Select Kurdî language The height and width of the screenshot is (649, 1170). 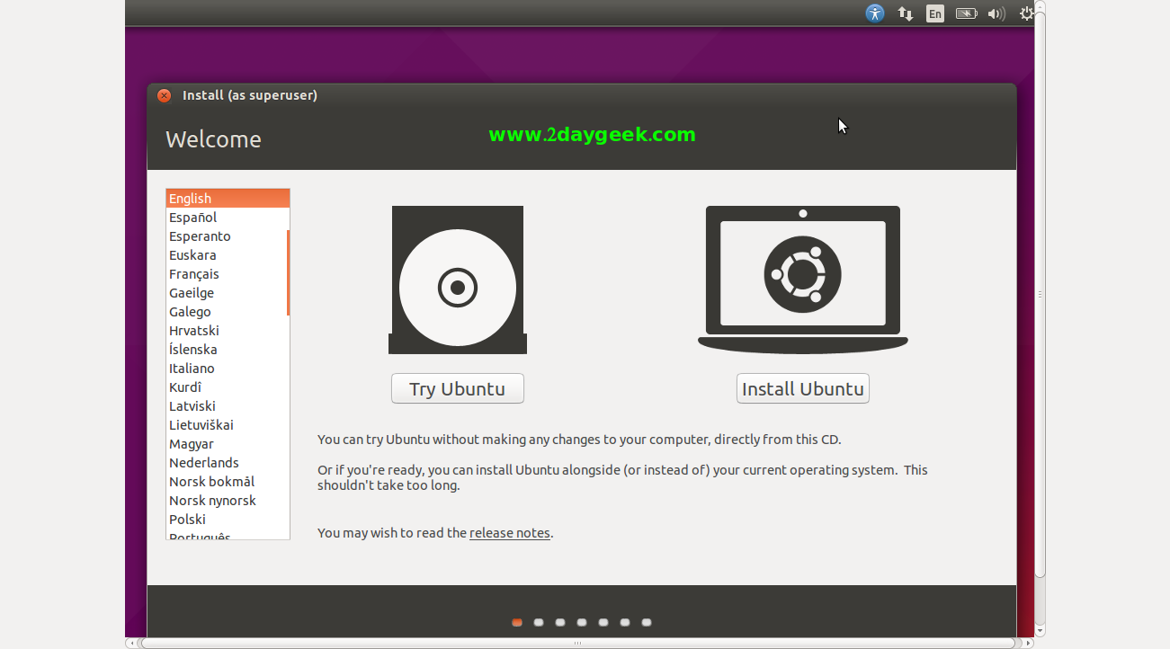(x=227, y=387)
